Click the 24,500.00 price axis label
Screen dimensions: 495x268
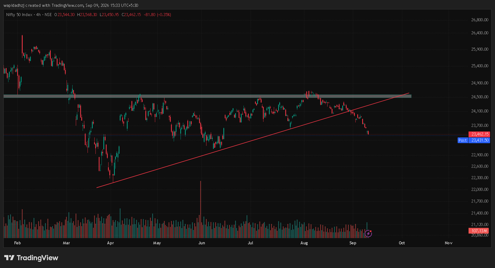coord(480,97)
